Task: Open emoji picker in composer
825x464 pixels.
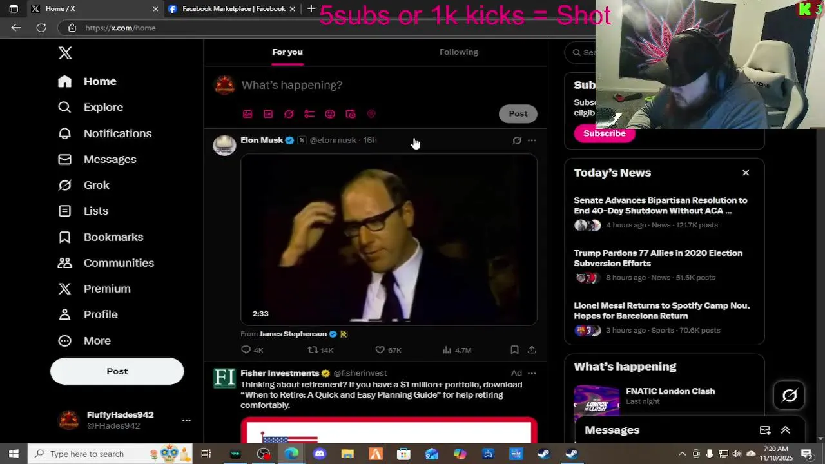Action: click(x=330, y=114)
